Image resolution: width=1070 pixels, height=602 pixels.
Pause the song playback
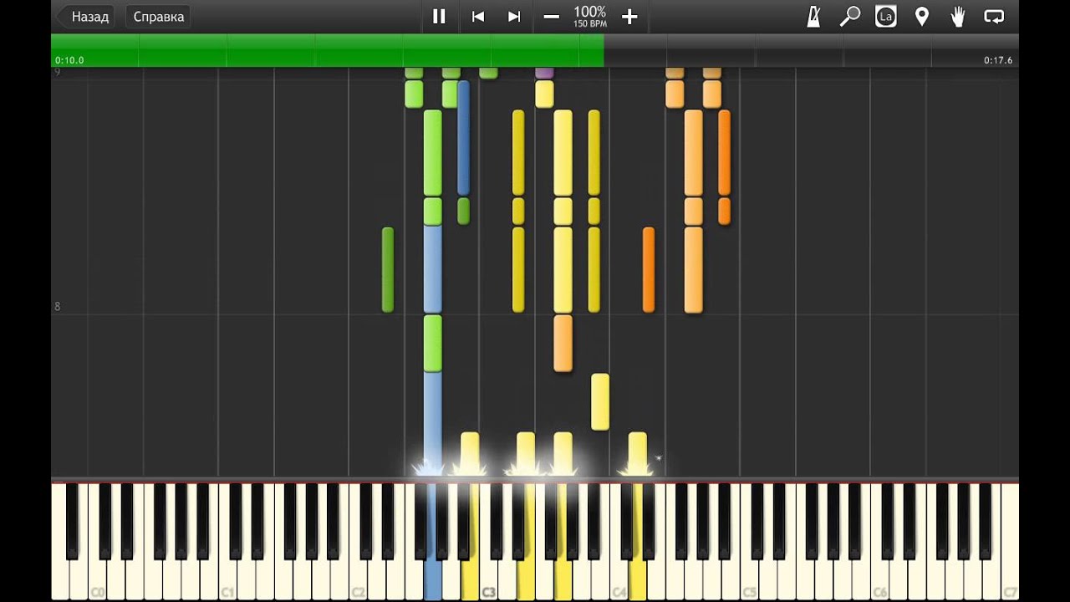[x=439, y=16]
